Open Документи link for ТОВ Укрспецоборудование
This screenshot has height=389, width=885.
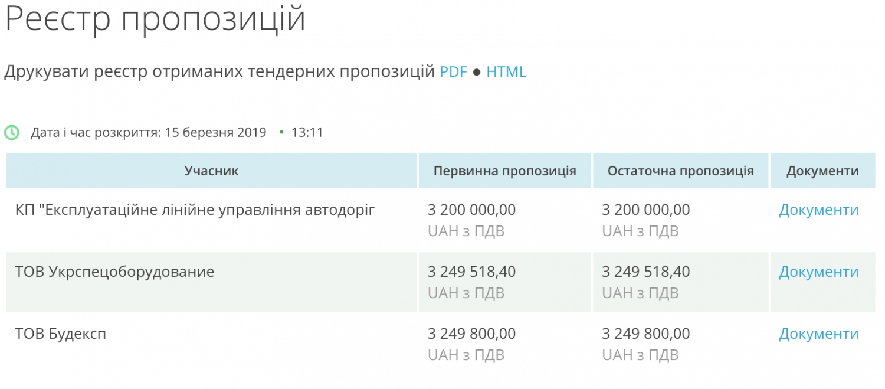coord(818,272)
